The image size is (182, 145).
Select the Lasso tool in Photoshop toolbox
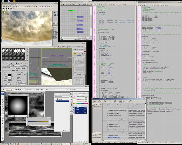coord(3,99)
